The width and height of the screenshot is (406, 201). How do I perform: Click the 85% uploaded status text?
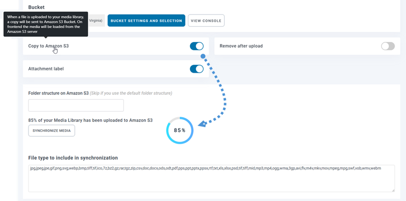[x=90, y=120]
